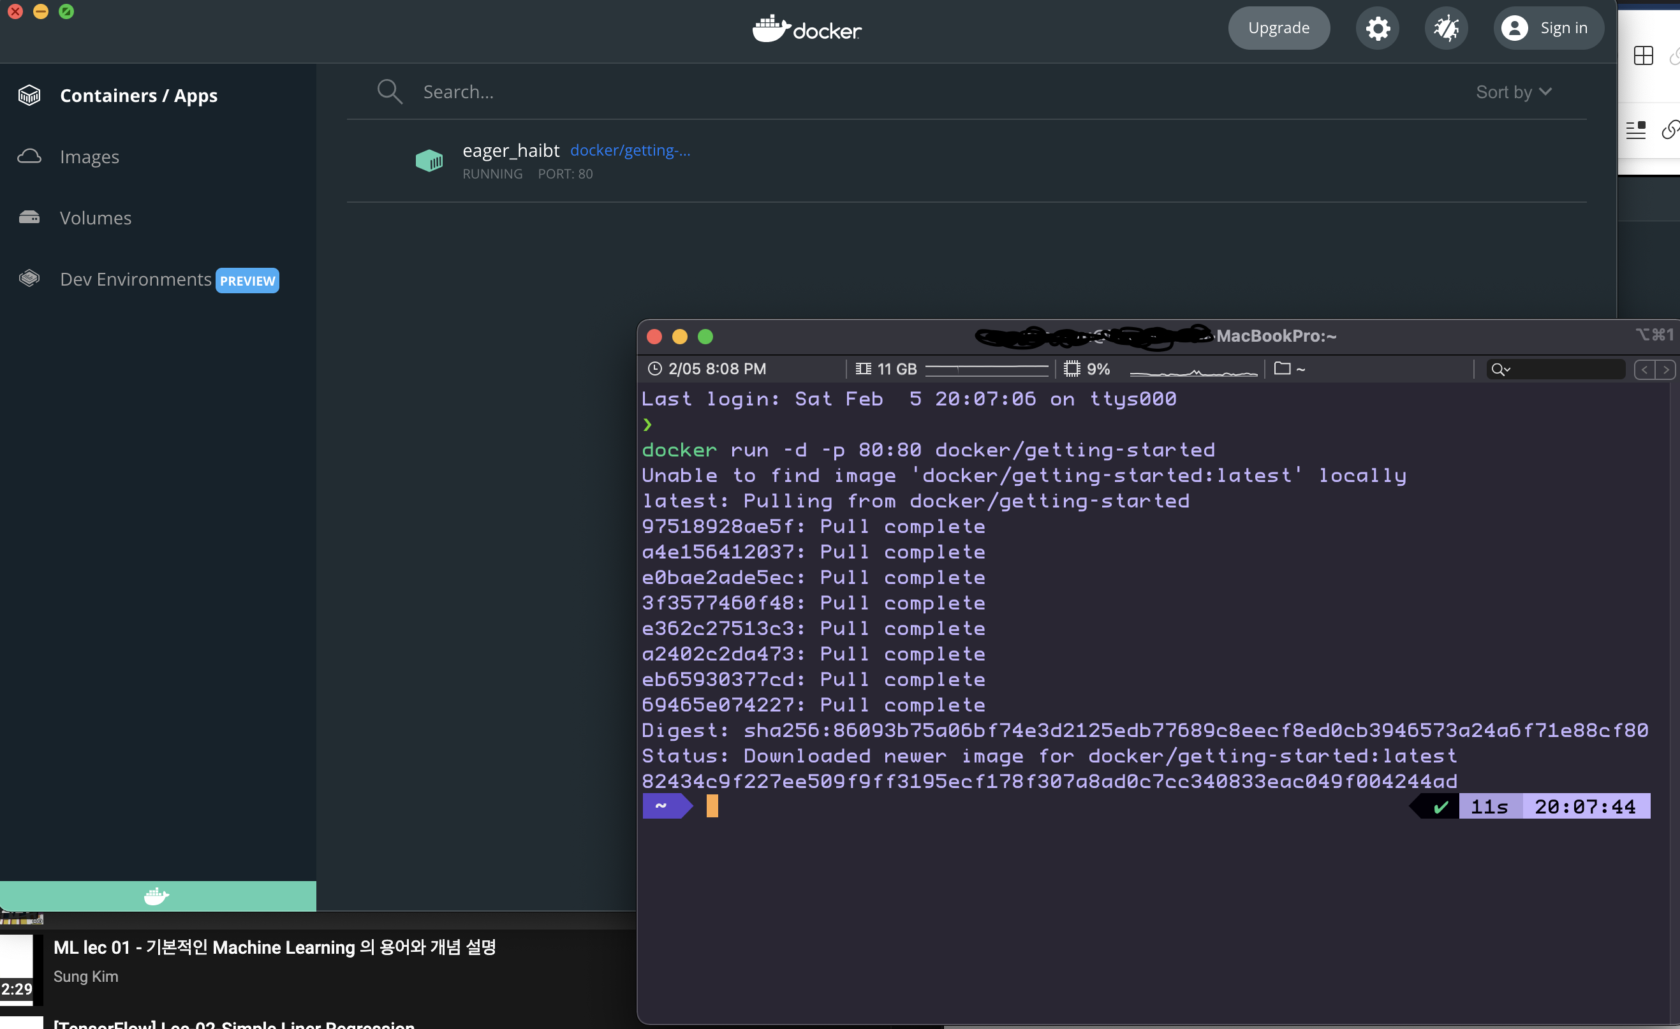Click the magnifier search icon in Docker
1680x1029 pixels.
389,91
